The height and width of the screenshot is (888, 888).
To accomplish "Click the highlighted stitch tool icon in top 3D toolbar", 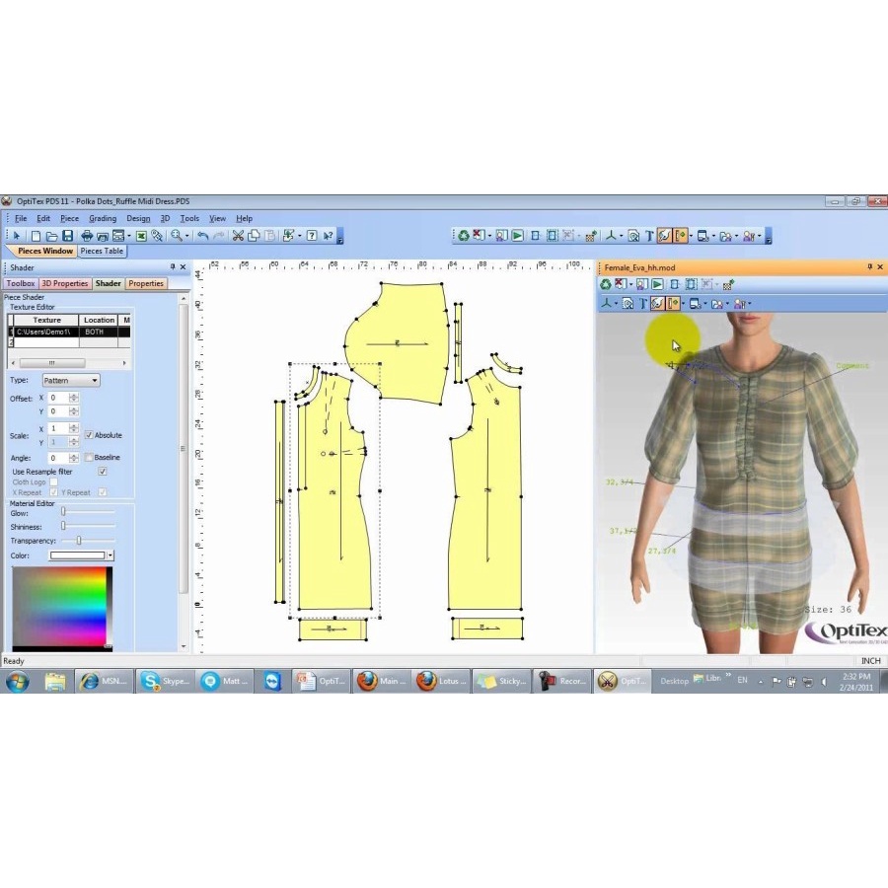I will (664, 236).
